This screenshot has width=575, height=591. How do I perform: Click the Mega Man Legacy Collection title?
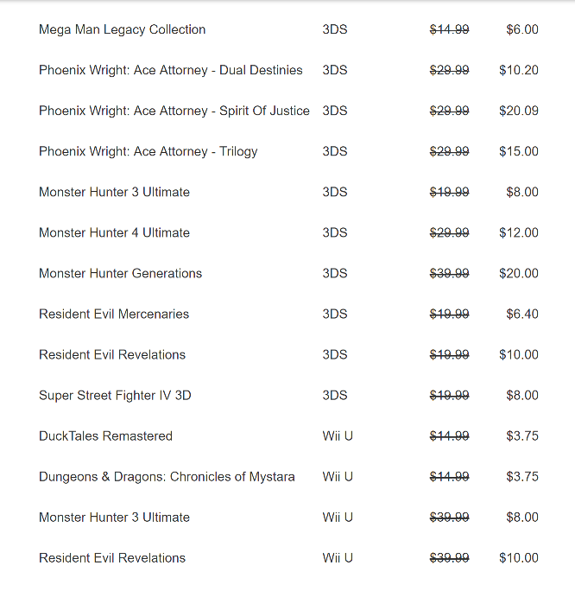[x=122, y=29]
